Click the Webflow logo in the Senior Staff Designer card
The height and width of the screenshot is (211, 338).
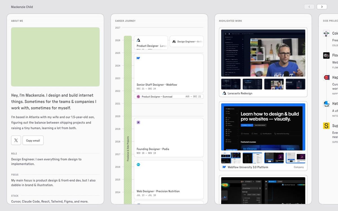tap(138, 58)
